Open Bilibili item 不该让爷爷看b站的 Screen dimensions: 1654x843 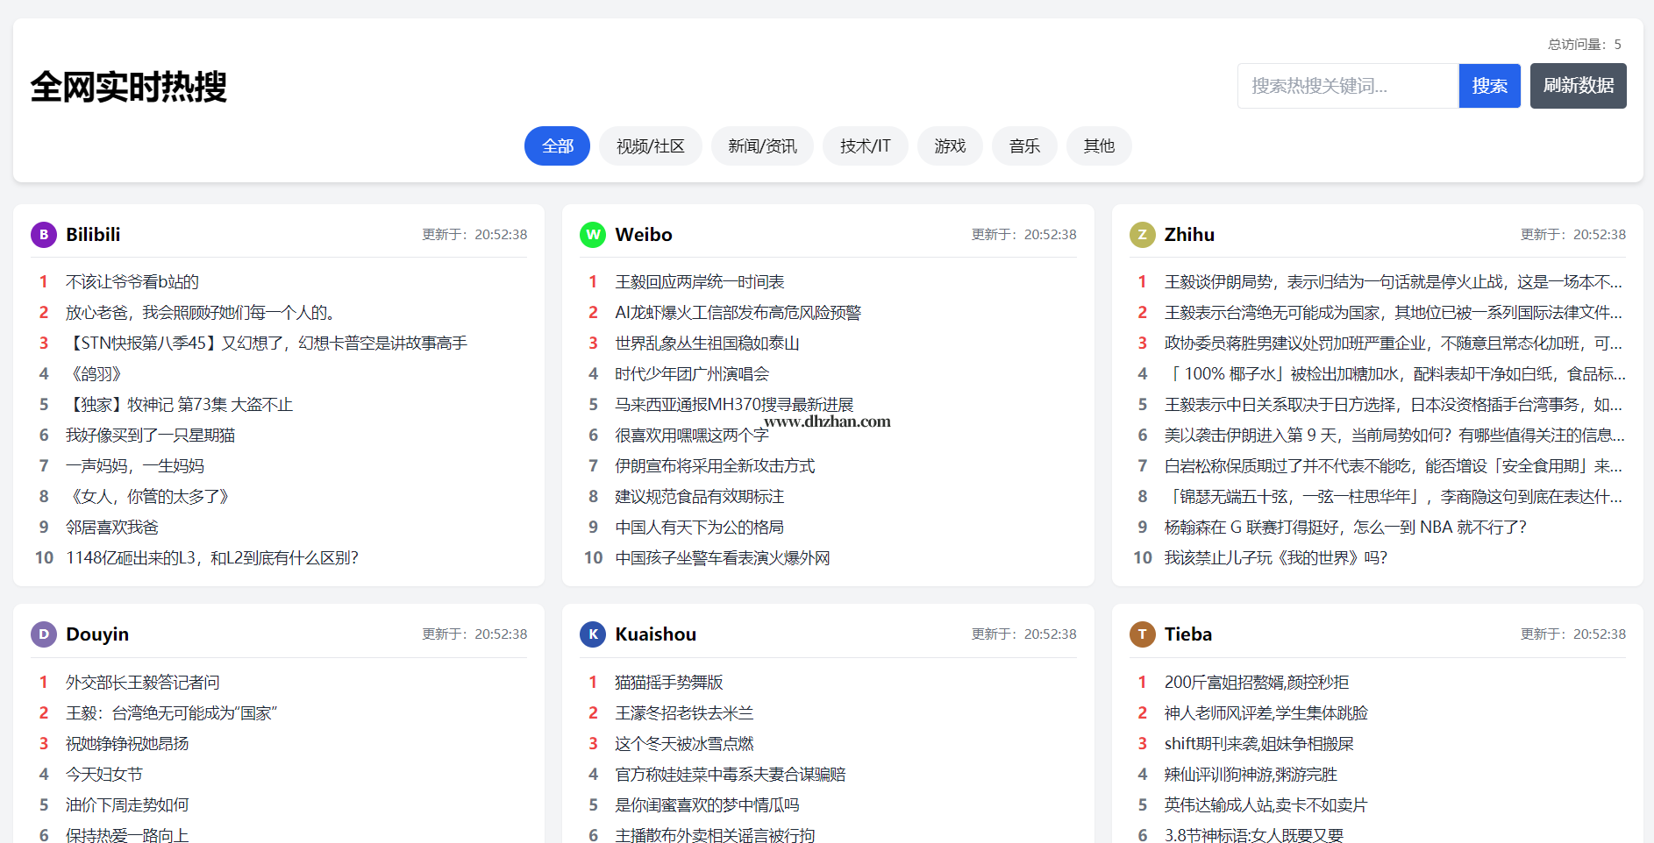pyautogui.click(x=132, y=282)
